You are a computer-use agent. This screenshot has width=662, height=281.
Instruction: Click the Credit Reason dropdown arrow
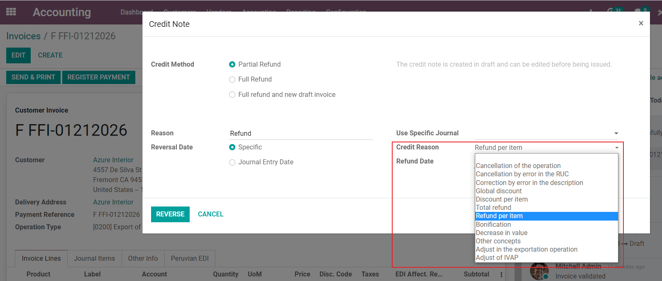(x=616, y=148)
